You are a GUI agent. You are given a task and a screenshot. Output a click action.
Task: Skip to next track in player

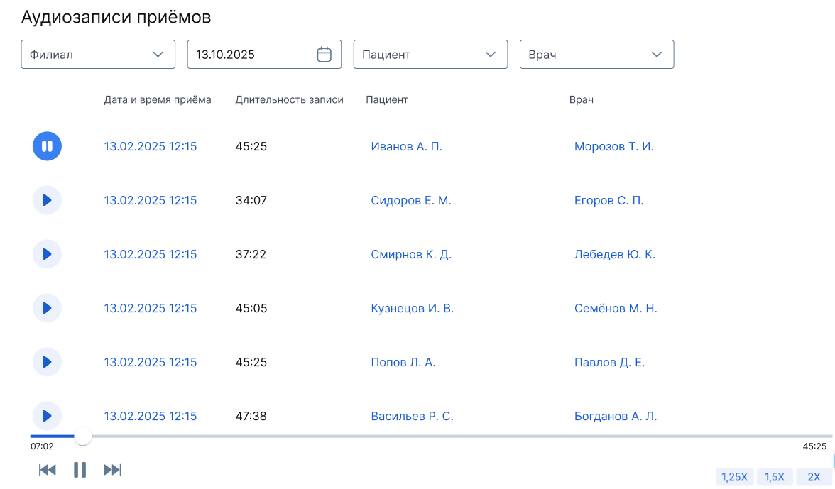pos(113,470)
